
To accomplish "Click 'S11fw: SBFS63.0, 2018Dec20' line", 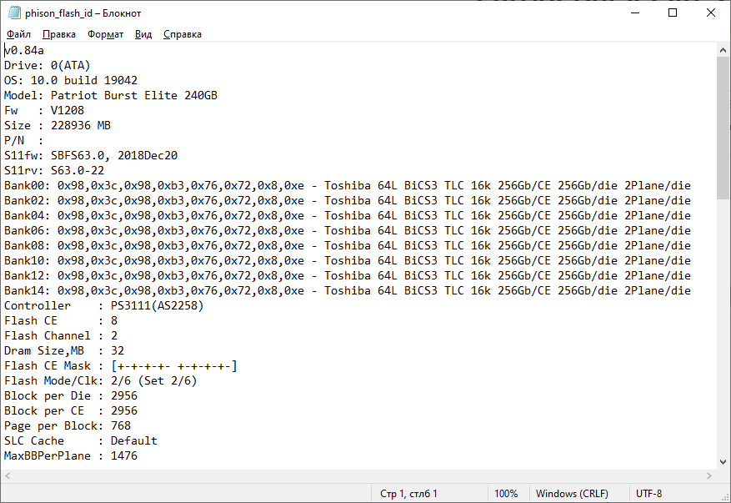I will click(91, 155).
